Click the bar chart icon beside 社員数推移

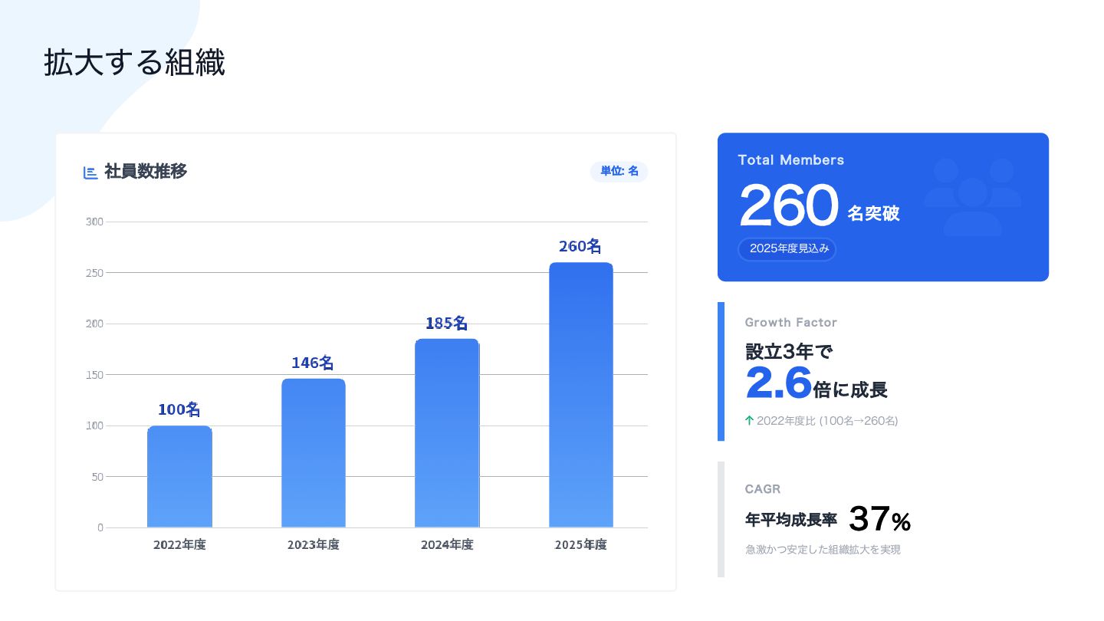coord(90,172)
